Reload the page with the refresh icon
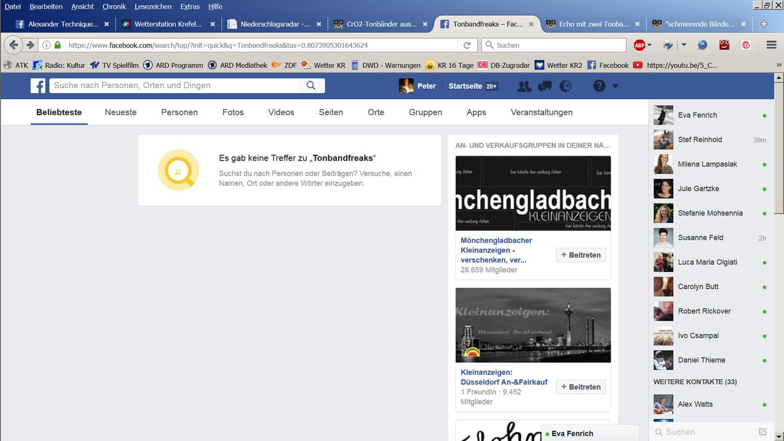Image resolution: width=784 pixels, height=441 pixels. pos(467,45)
